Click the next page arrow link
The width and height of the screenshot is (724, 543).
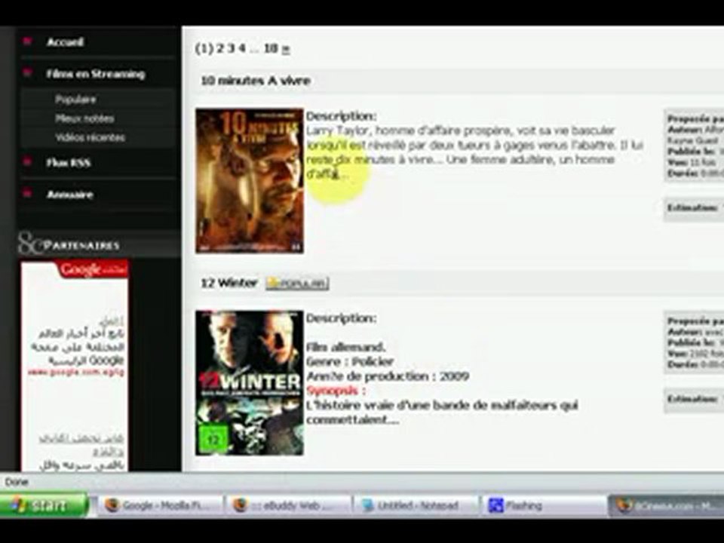click(285, 49)
